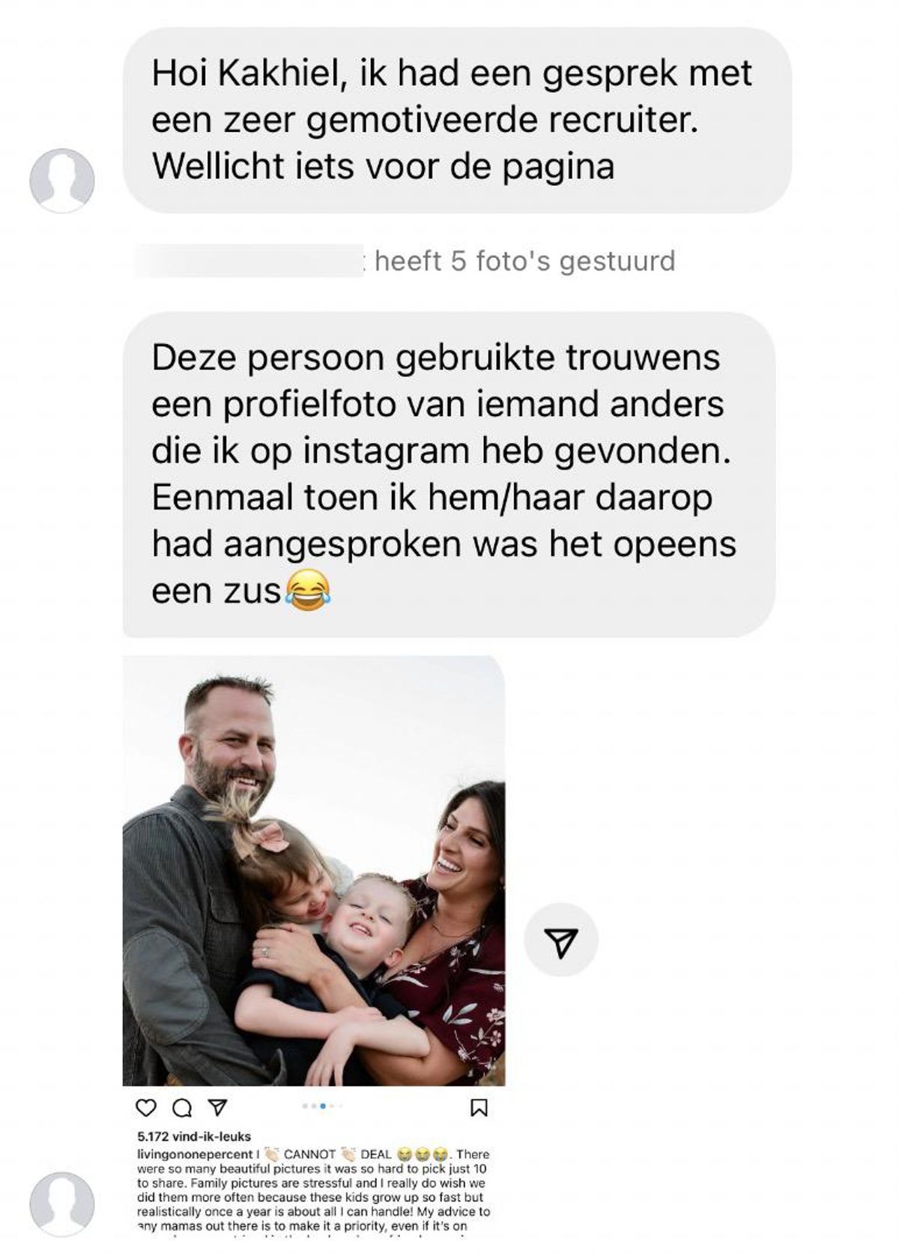
Task: Select the 'Deze persoon gebruikte trouwens' message bubble
Action: click(x=449, y=474)
